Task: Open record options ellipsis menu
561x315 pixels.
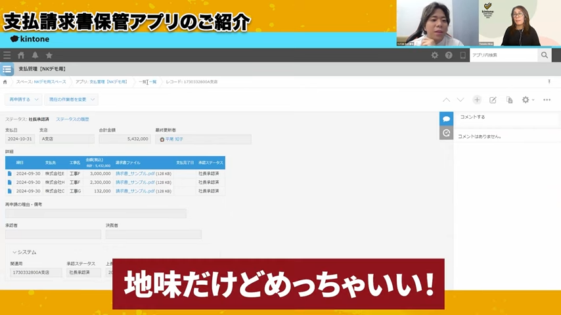Action: coord(547,100)
